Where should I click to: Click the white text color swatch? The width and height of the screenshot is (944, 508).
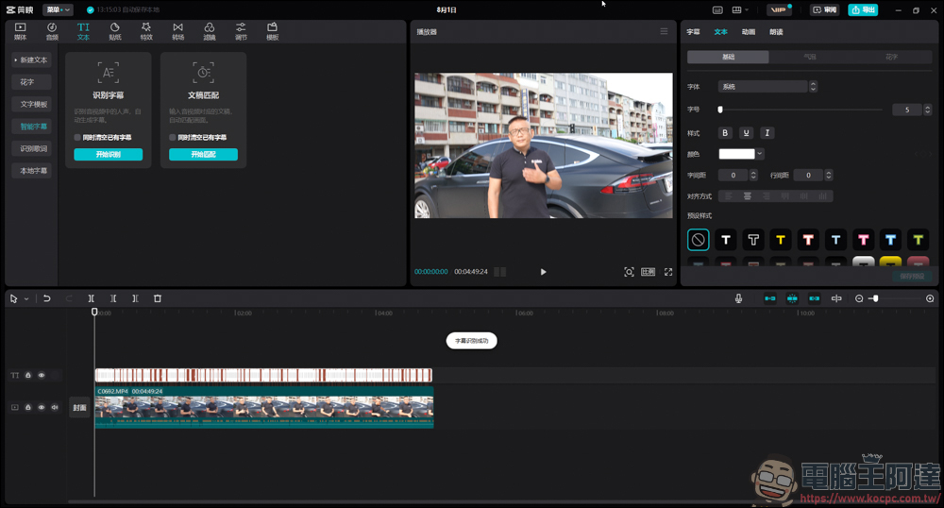[x=736, y=154]
